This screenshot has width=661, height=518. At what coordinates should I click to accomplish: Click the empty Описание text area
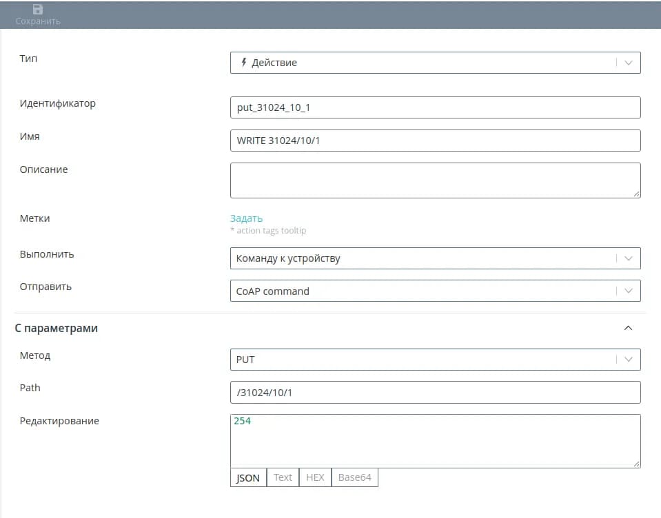coord(434,180)
